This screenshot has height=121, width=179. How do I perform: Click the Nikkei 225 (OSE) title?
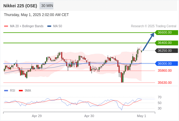(20, 6)
